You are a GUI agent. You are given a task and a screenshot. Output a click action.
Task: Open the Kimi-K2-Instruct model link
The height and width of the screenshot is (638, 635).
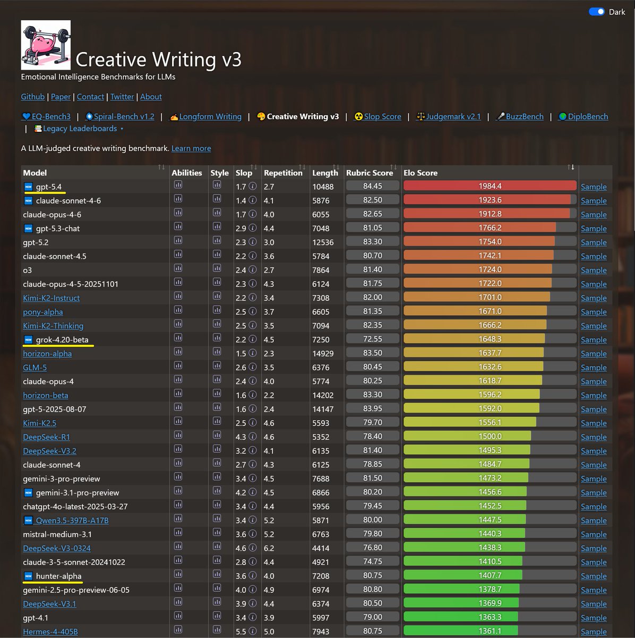tap(52, 298)
